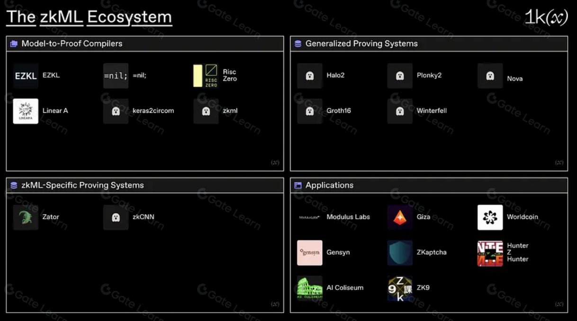Click the ZKaptcha shield icon
Screen dimensions: 577x321
[x=400, y=253]
